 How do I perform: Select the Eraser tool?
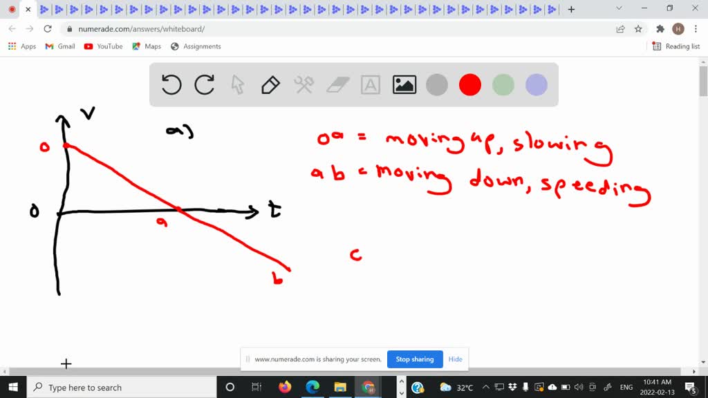(337, 84)
